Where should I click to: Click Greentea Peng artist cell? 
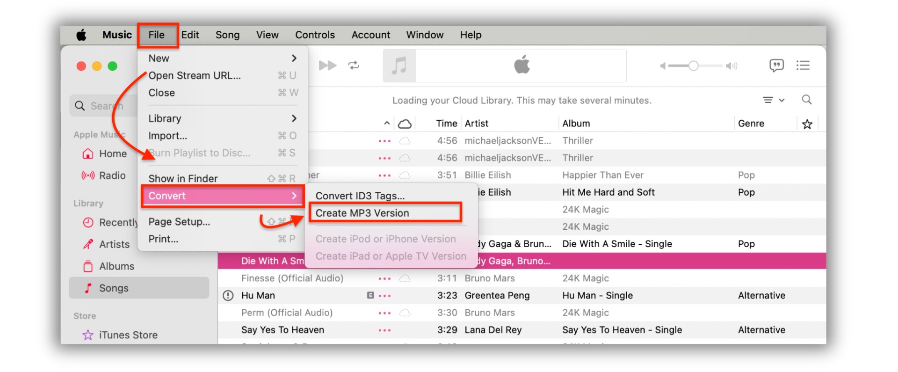click(x=497, y=296)
